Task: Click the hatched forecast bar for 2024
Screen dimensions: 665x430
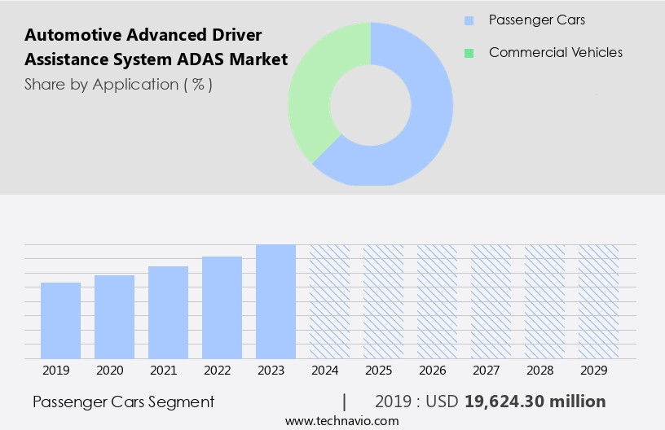Action: (329, 301)
